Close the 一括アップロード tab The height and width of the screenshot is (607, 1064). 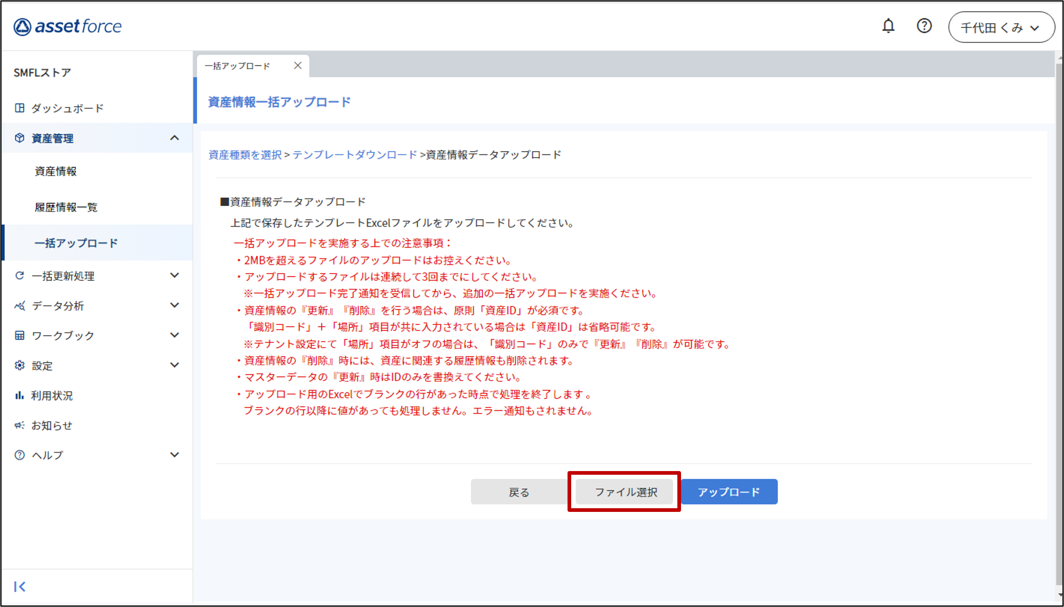[x=298, y=66]
